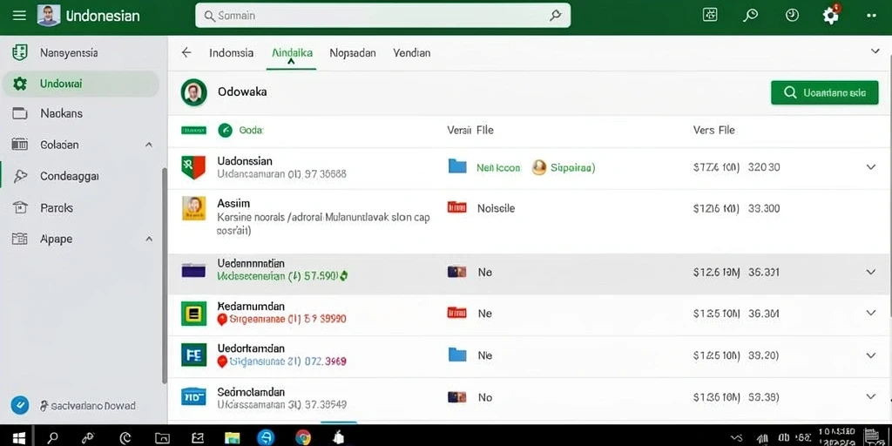Image resolution: width=892 pixels, height=446 pixels.
Task: Open the Sipairaa link in first row
Action: point(572,168)
